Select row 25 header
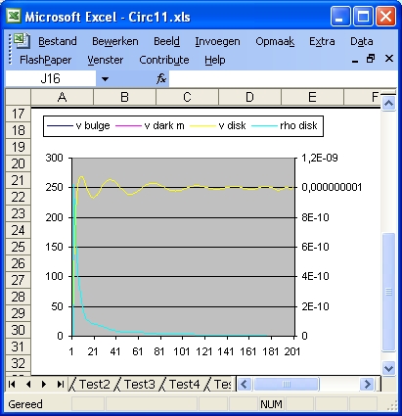 click(19, 247)
